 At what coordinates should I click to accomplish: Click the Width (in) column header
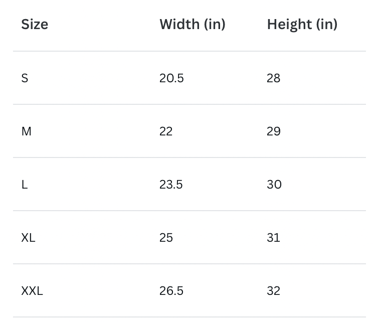pyautogui.click(x=192, y=25)
